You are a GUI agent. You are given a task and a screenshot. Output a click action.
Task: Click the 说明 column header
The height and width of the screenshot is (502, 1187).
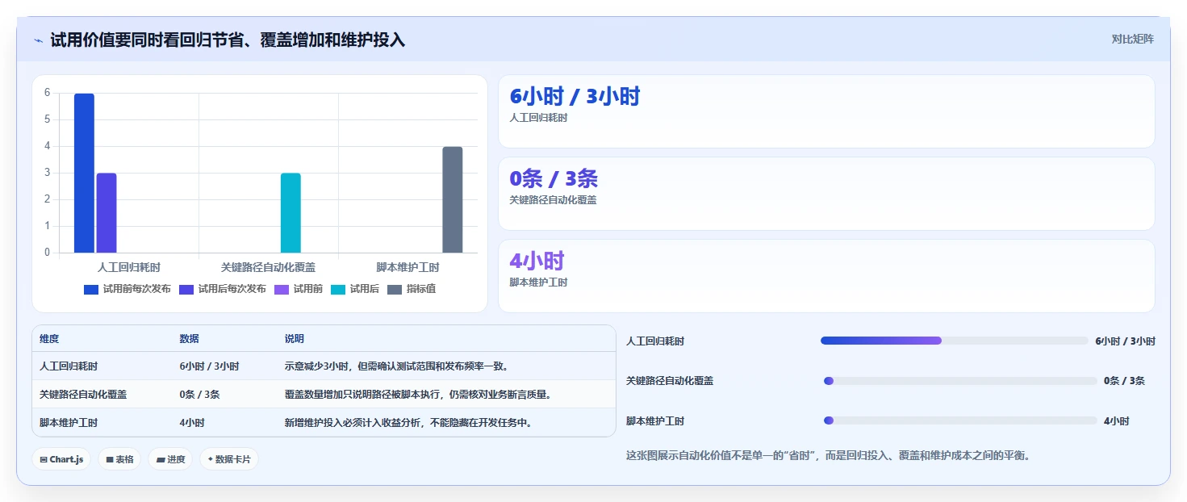[x=295, y=339]
